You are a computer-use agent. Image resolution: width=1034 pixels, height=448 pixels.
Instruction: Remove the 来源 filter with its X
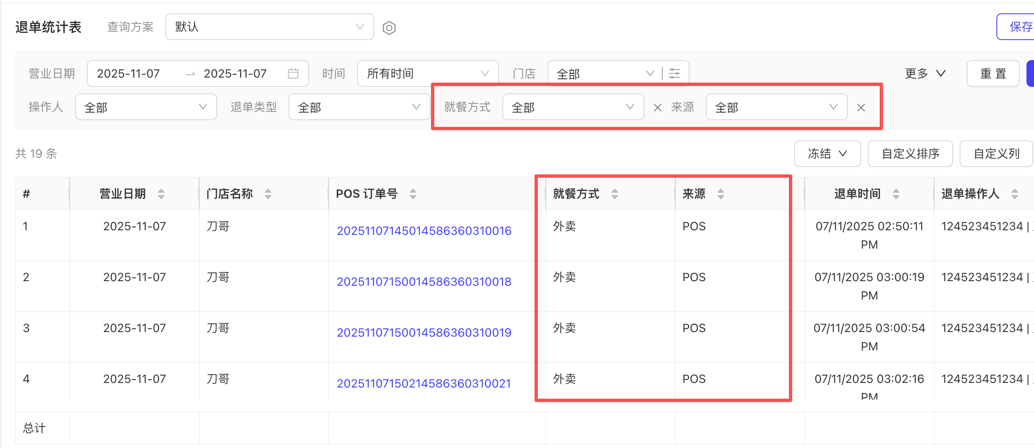pyautogui.click(x=861, y=108)
